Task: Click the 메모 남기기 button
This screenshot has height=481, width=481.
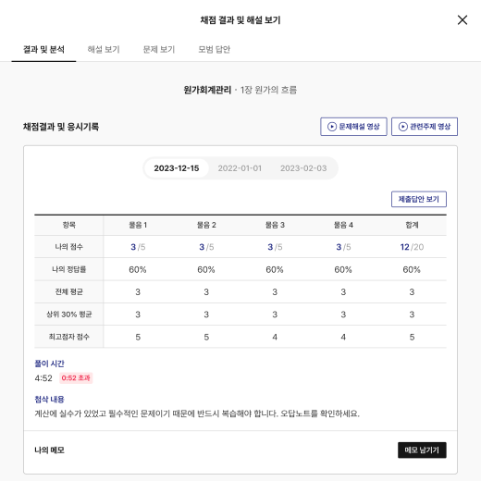Action: coord(422,450)
